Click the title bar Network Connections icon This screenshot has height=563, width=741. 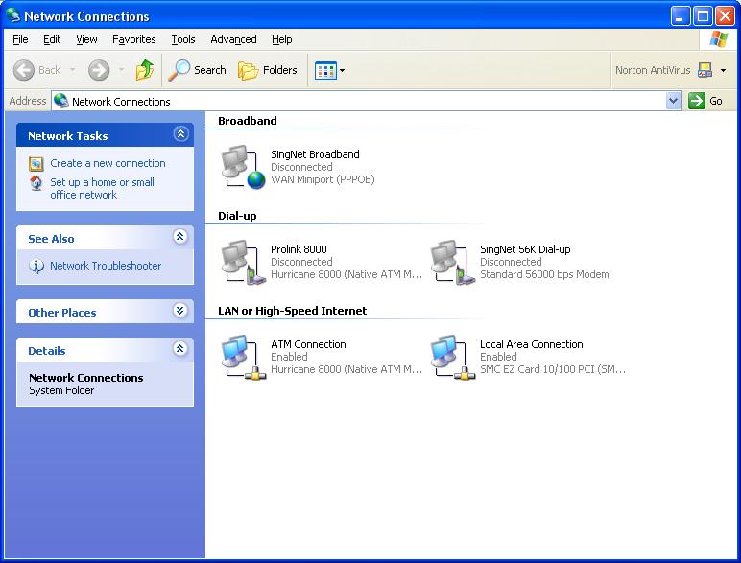pos(12,15)
